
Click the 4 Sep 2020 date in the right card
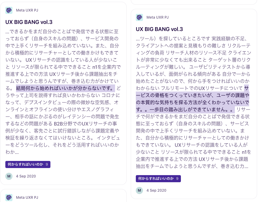point(156,190)
